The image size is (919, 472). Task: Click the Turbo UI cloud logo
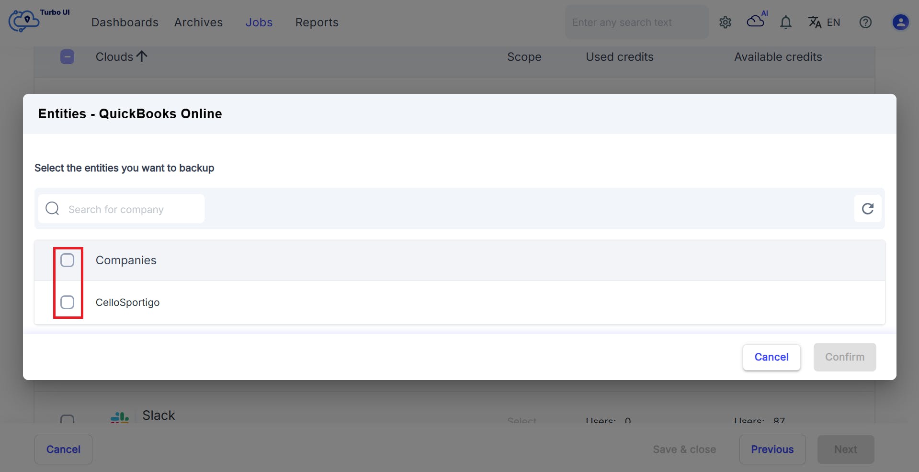(23, 21)
